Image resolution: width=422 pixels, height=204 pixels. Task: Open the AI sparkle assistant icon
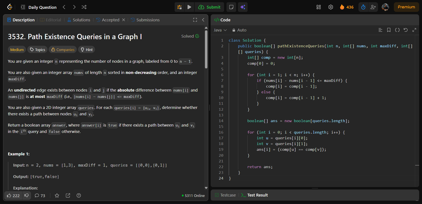click(x=242, y=7)
